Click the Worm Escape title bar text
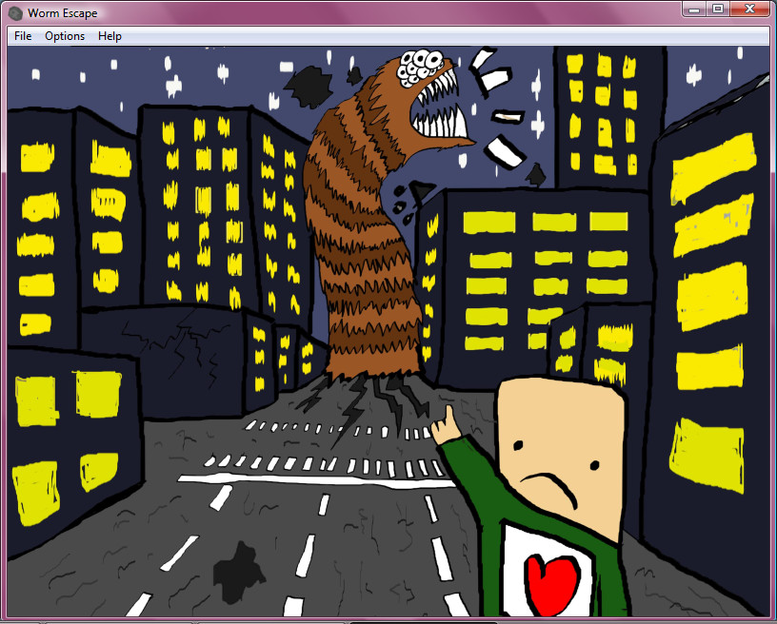Image resolution: width=777 pixels, height=624 pixels. pyautogui.click(x=62, y=13)
